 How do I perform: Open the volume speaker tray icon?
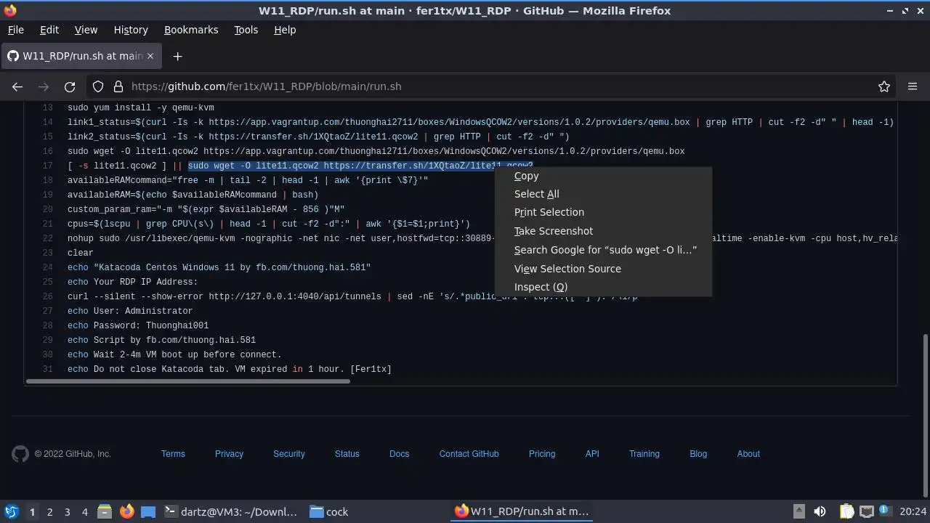click(x=820, y=511)
